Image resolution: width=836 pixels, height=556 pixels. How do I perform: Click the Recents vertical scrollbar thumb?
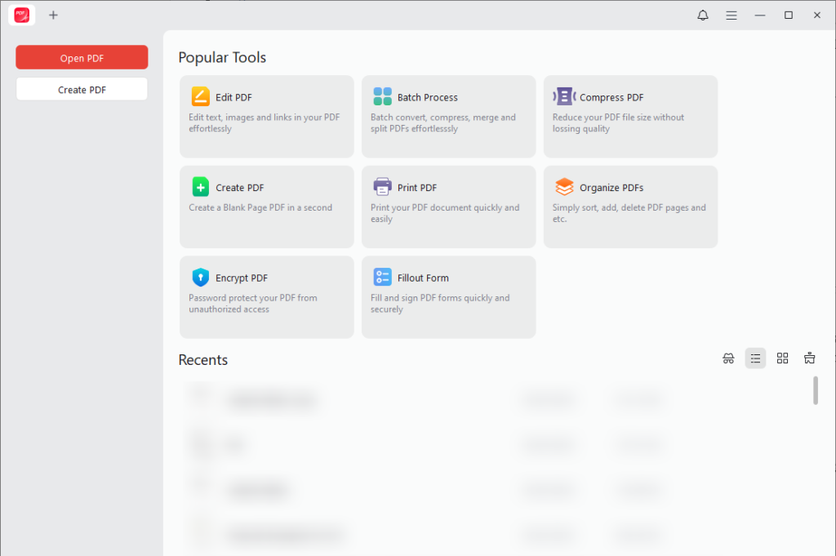816,391
